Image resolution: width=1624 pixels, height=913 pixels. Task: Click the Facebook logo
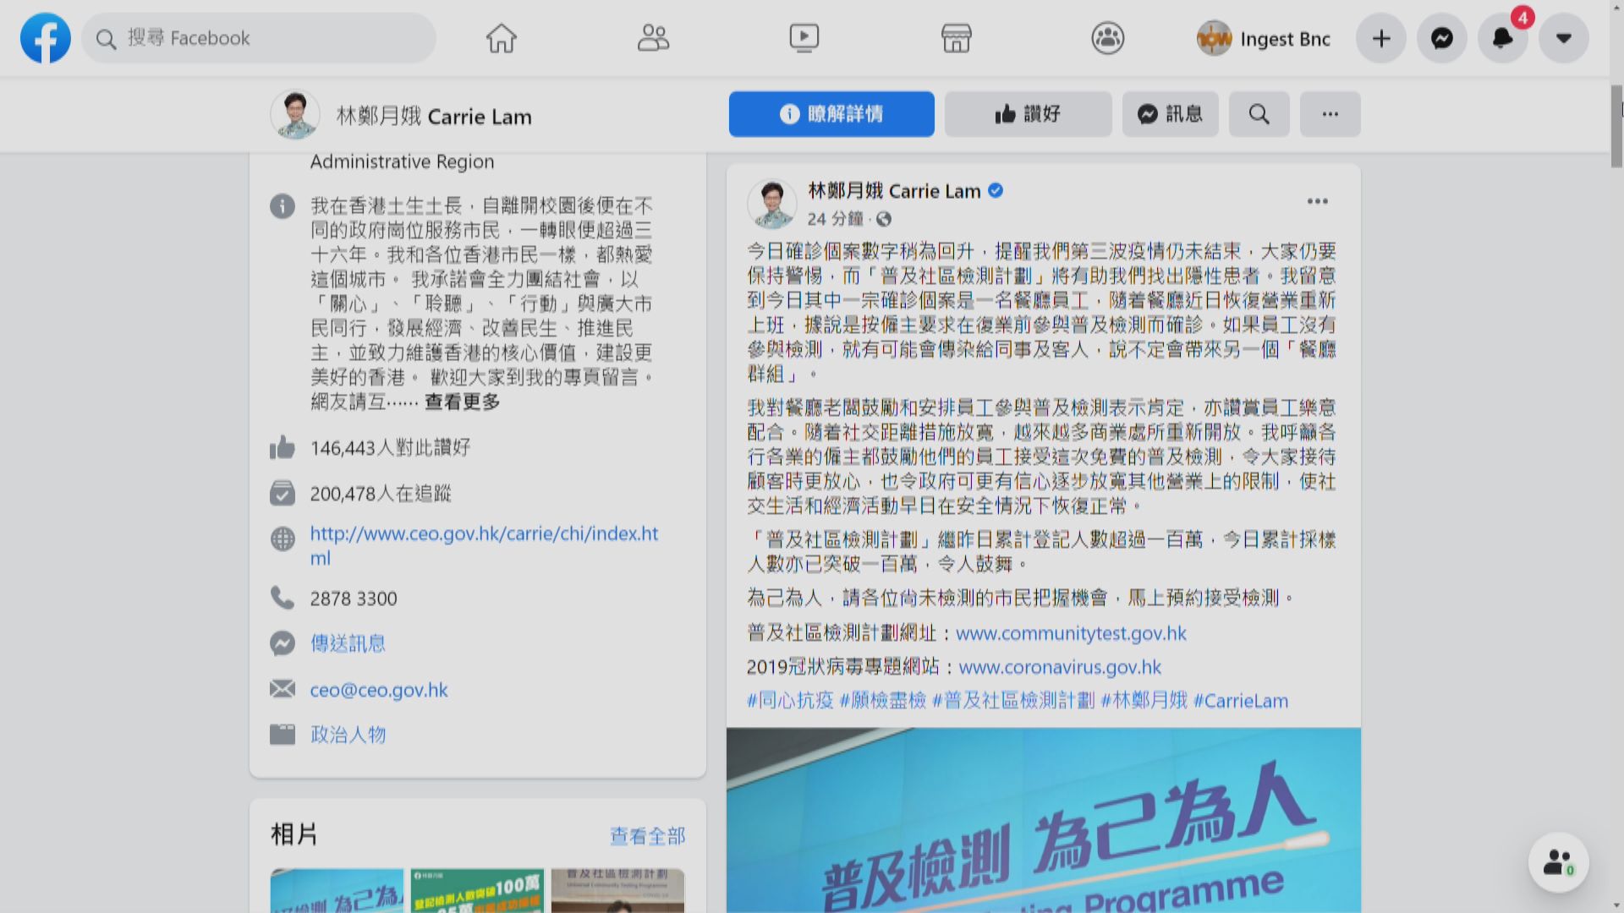coord(45,37)
